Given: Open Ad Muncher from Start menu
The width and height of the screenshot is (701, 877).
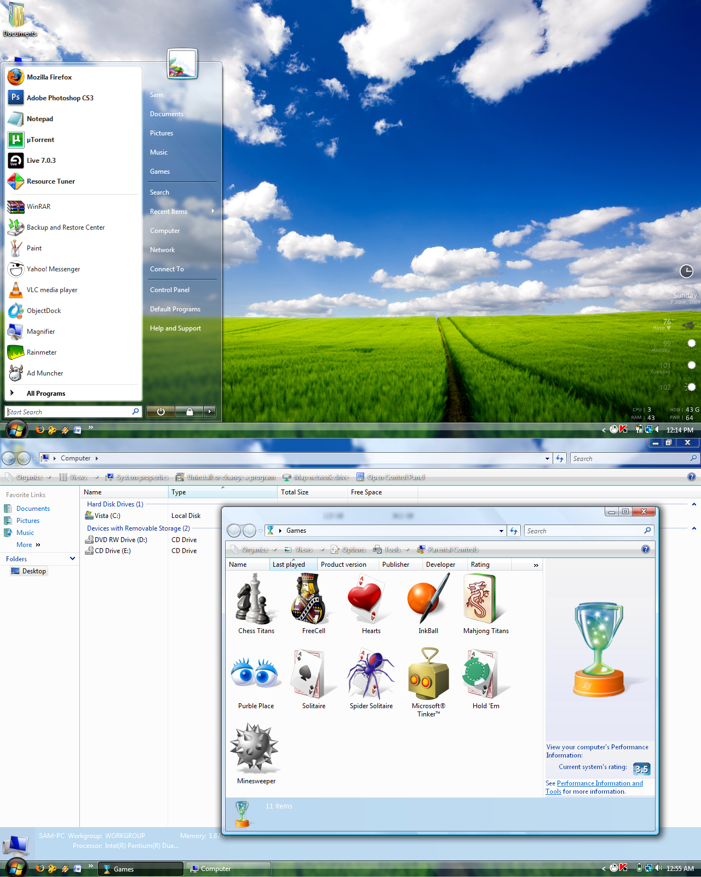Looking at the screenshot, I should coord(73,373).
